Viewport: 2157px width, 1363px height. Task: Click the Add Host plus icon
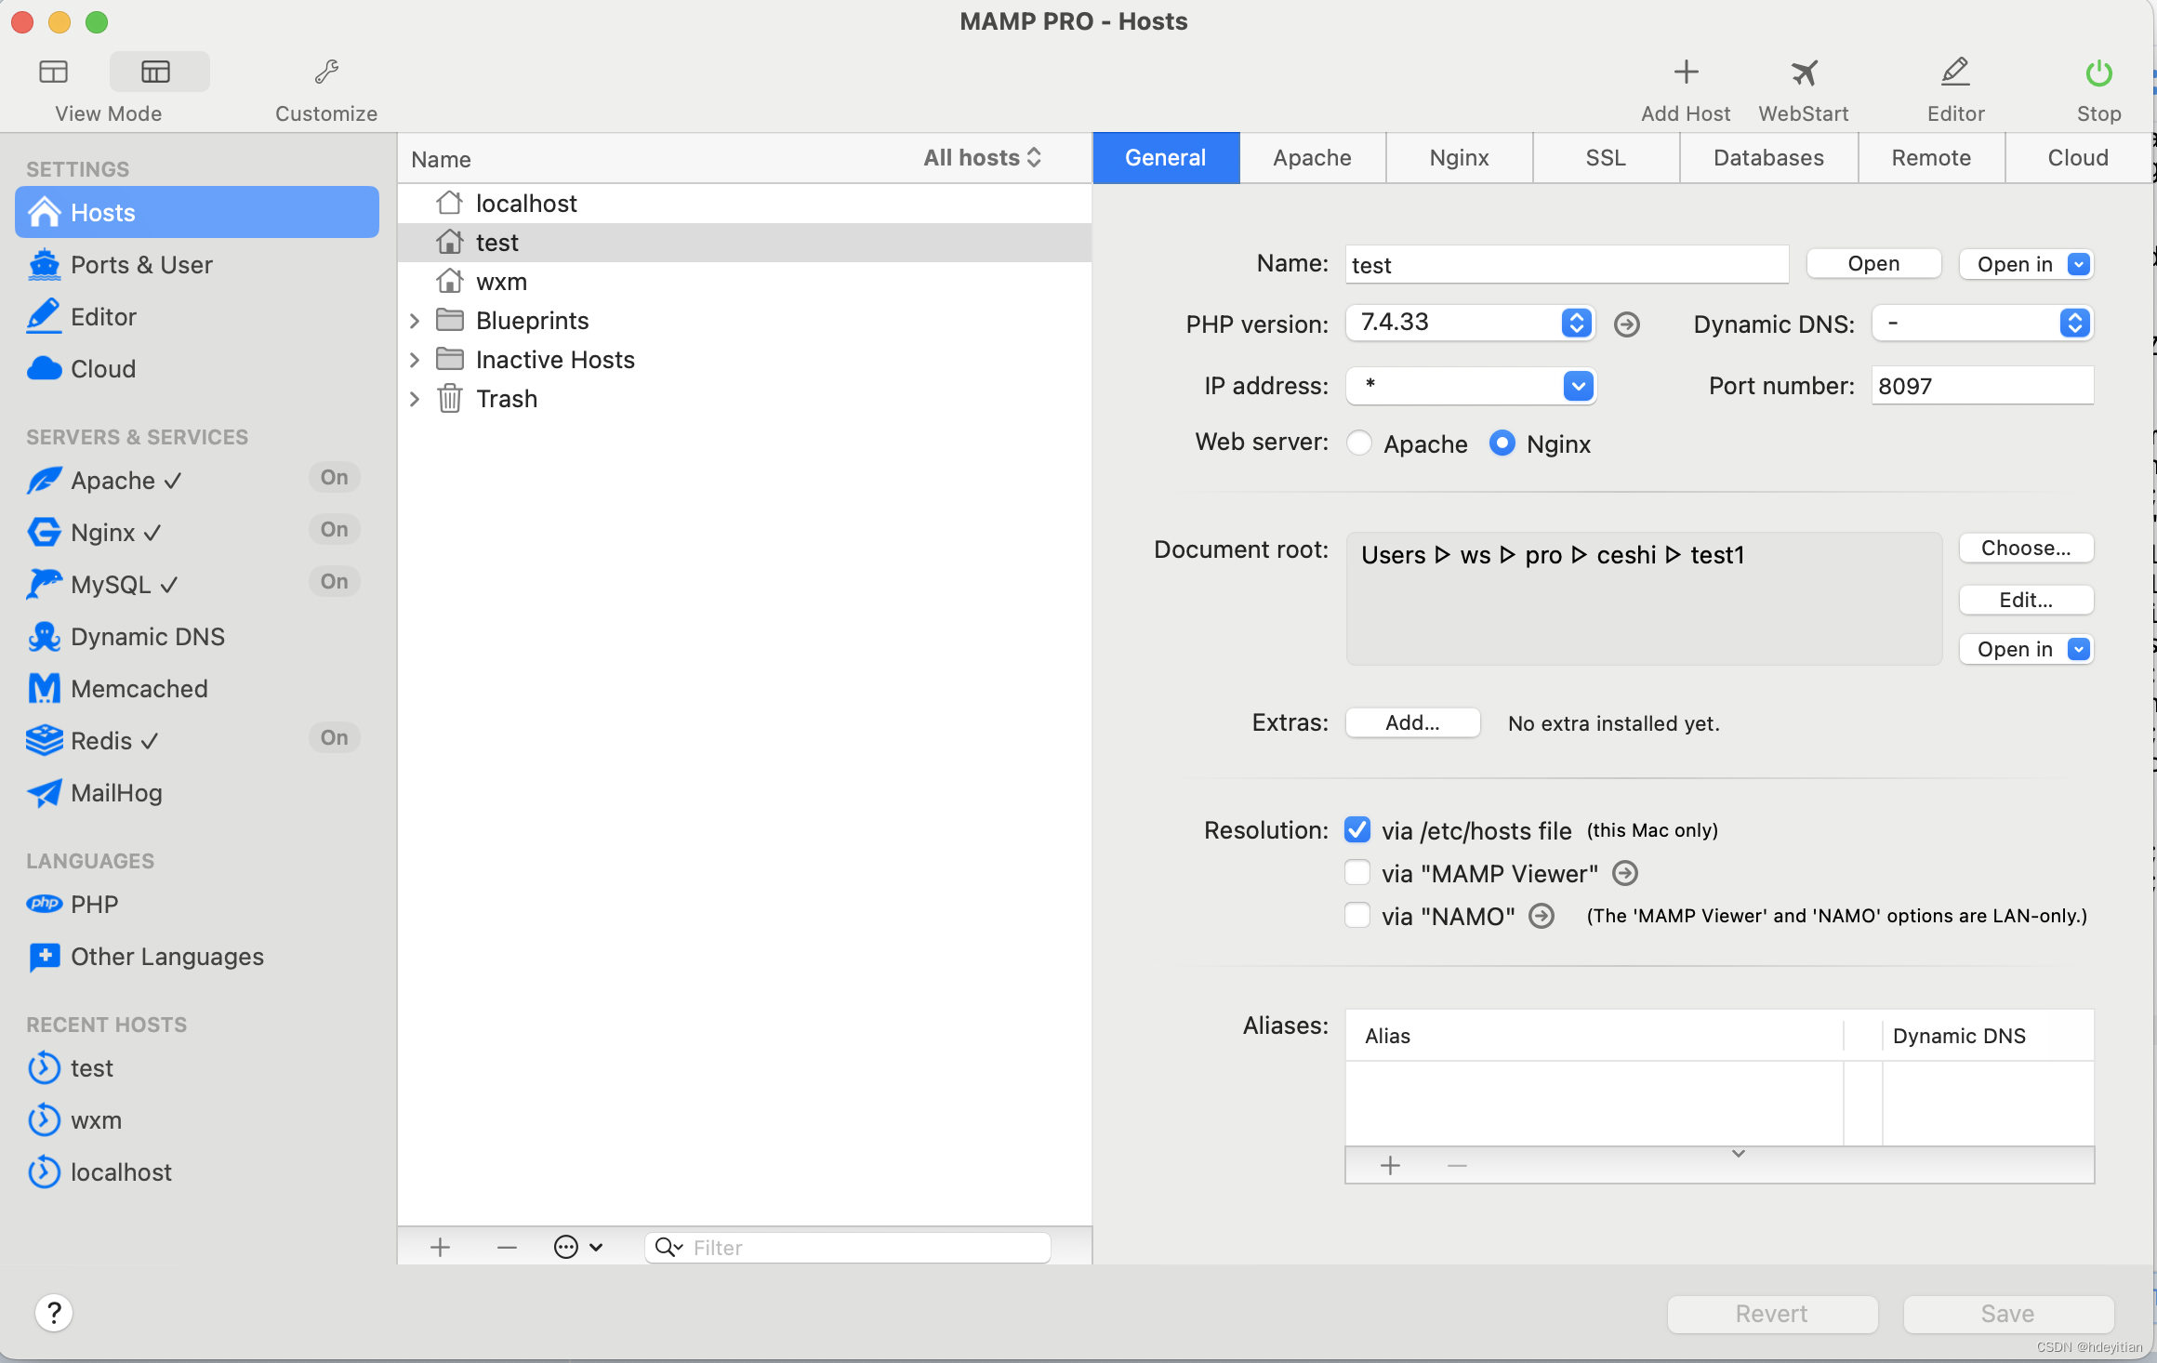tap(1685, 73)
